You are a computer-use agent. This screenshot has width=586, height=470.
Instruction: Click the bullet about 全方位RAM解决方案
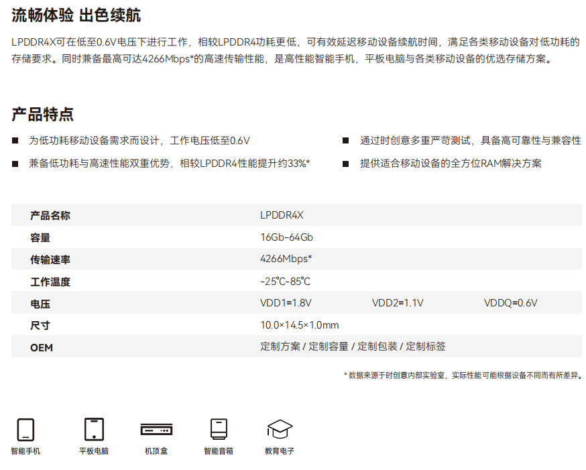pos(451,163)
